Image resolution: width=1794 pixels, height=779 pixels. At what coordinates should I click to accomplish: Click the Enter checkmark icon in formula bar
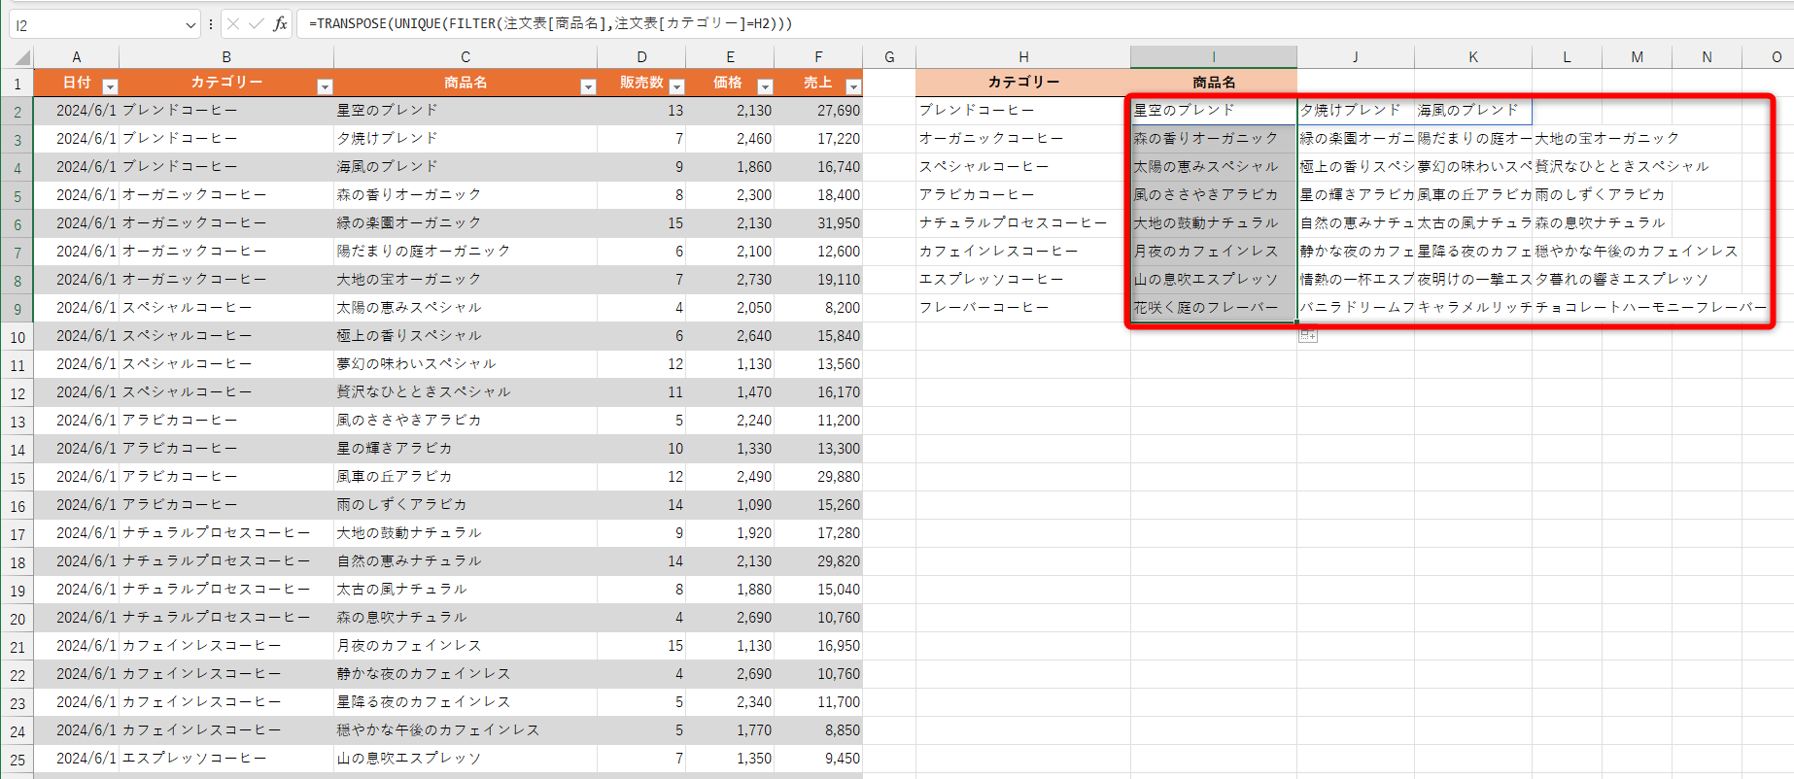(257, 23)
